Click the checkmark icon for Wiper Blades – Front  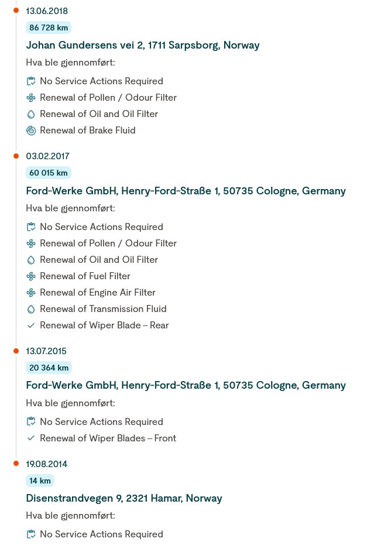[x=31, y=438]
